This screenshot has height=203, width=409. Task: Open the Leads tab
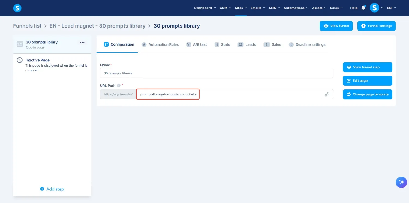[247, 44]
